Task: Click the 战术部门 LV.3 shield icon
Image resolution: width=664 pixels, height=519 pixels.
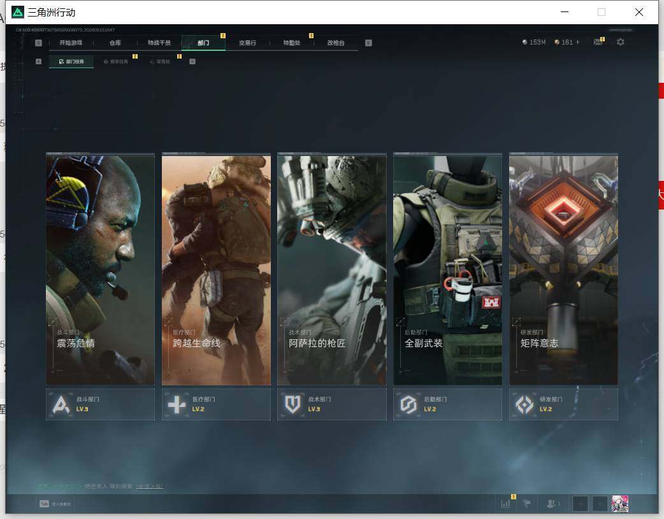Action: click(x=292, y=404)
